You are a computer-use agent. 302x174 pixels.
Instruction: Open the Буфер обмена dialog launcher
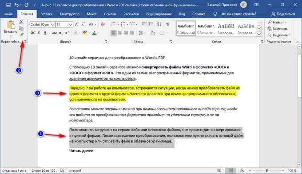25,42
